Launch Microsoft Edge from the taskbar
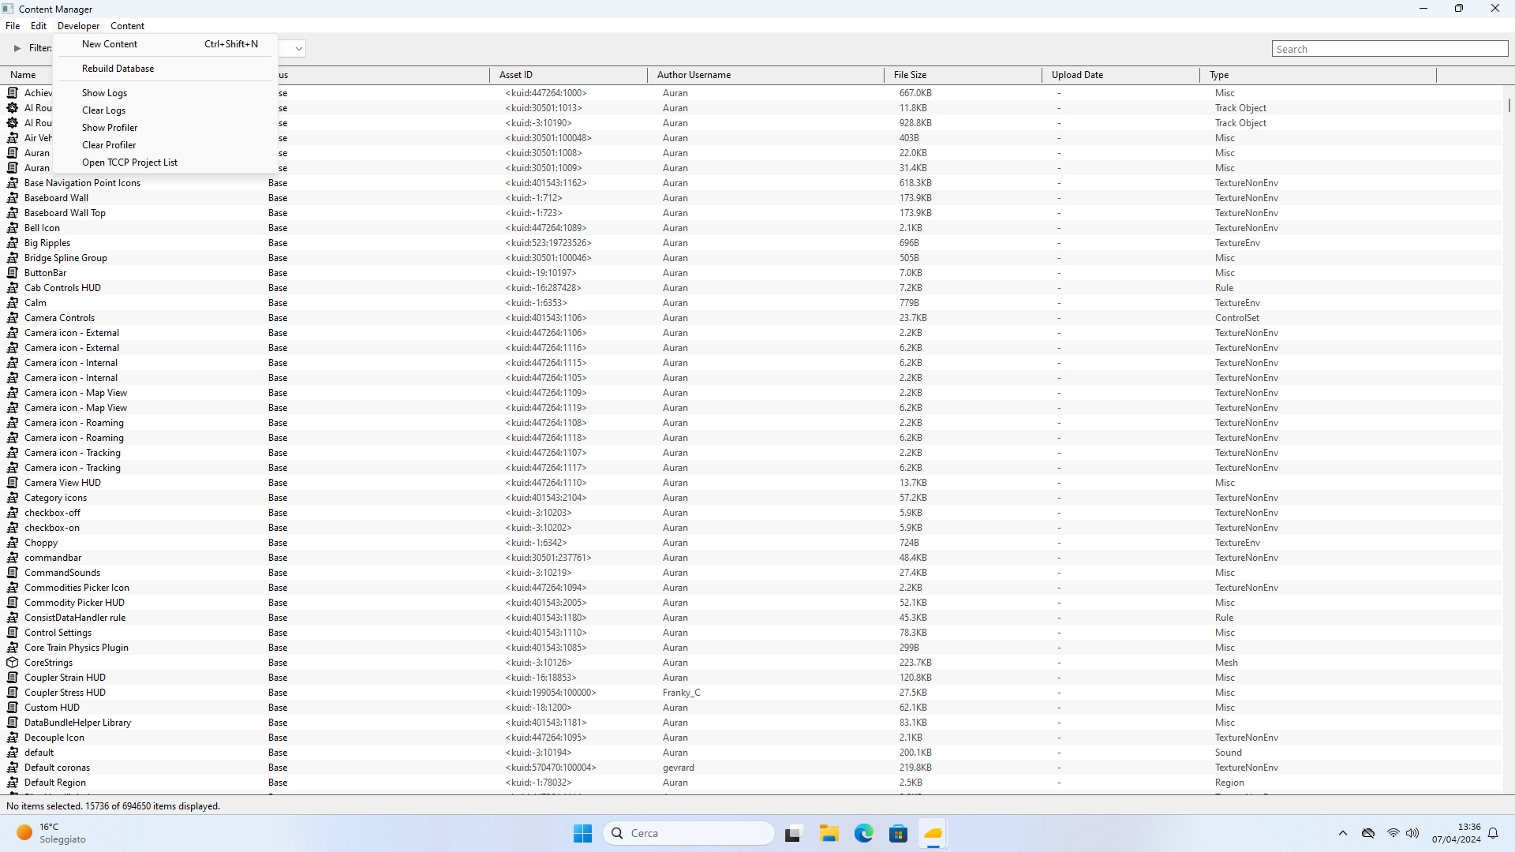This screenshot has width=1515, height=852. [863, 833]
